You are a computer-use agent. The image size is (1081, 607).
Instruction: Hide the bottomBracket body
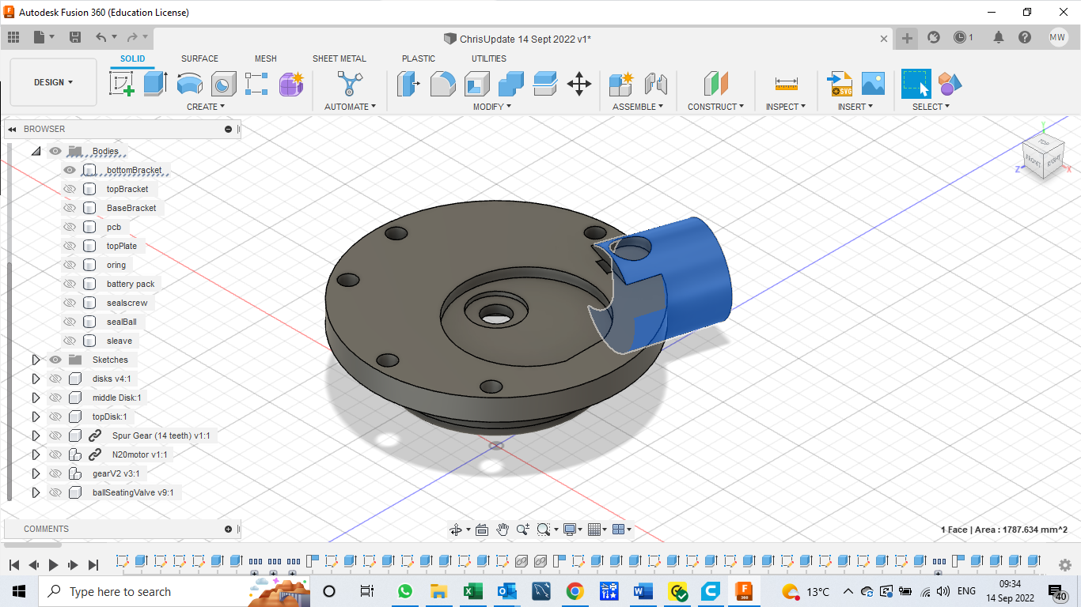point(70,169)
